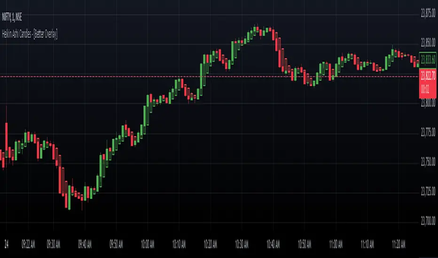Click the 10:20 AM time axis label
This screenshot has height=258, width=438.
click(x=211, y=244)
